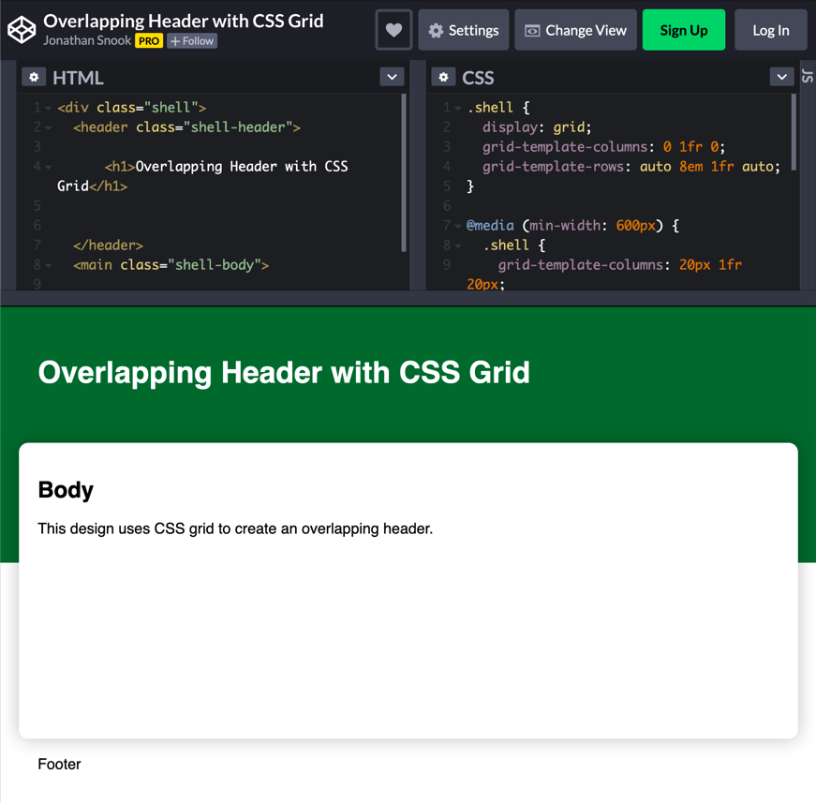The width and height of the screenshot is (816, 803).
Task: Open CSS editor settings gear
Action: click(x=443, y=78)
